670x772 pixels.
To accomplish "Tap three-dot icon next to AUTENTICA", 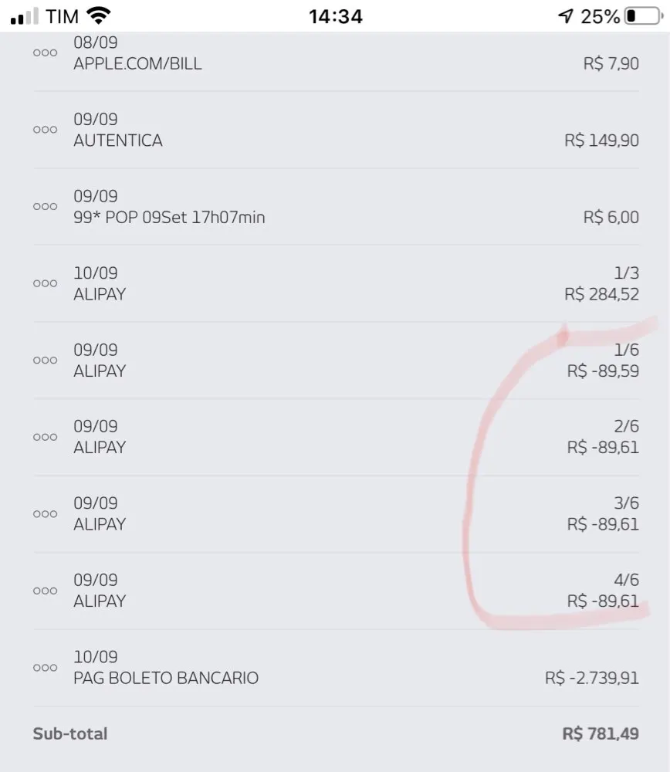I will [45, 130].
